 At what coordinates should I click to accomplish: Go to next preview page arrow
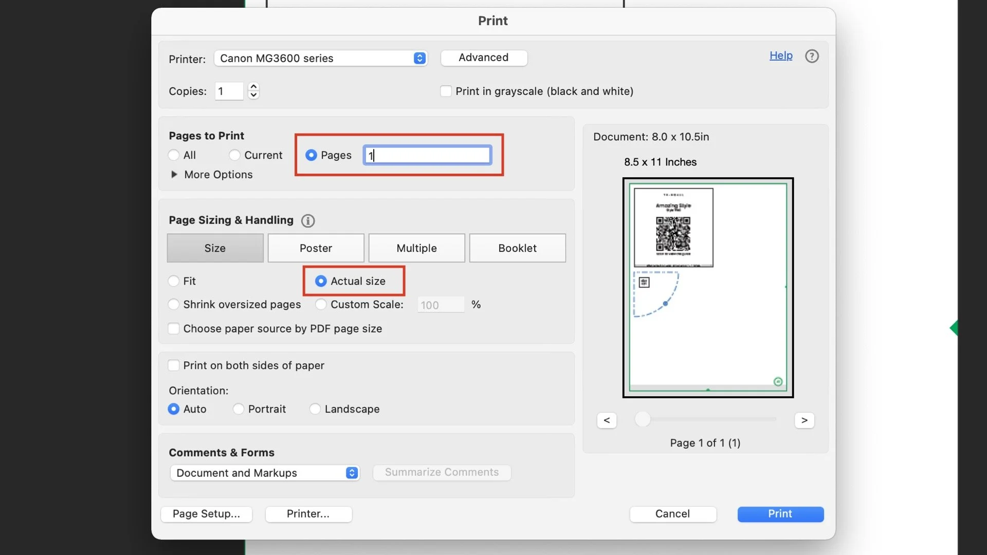click(804, 420)
